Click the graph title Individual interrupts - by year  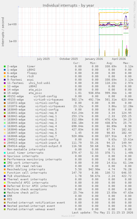click(68, 6)
